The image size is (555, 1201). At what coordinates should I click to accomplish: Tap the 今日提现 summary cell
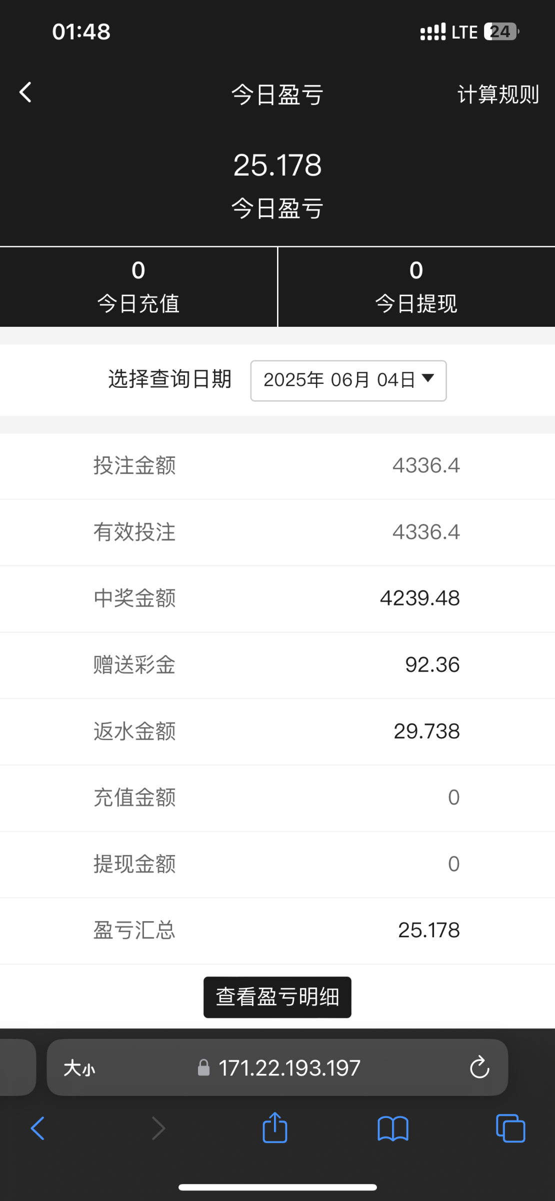[x=416, y=287]
